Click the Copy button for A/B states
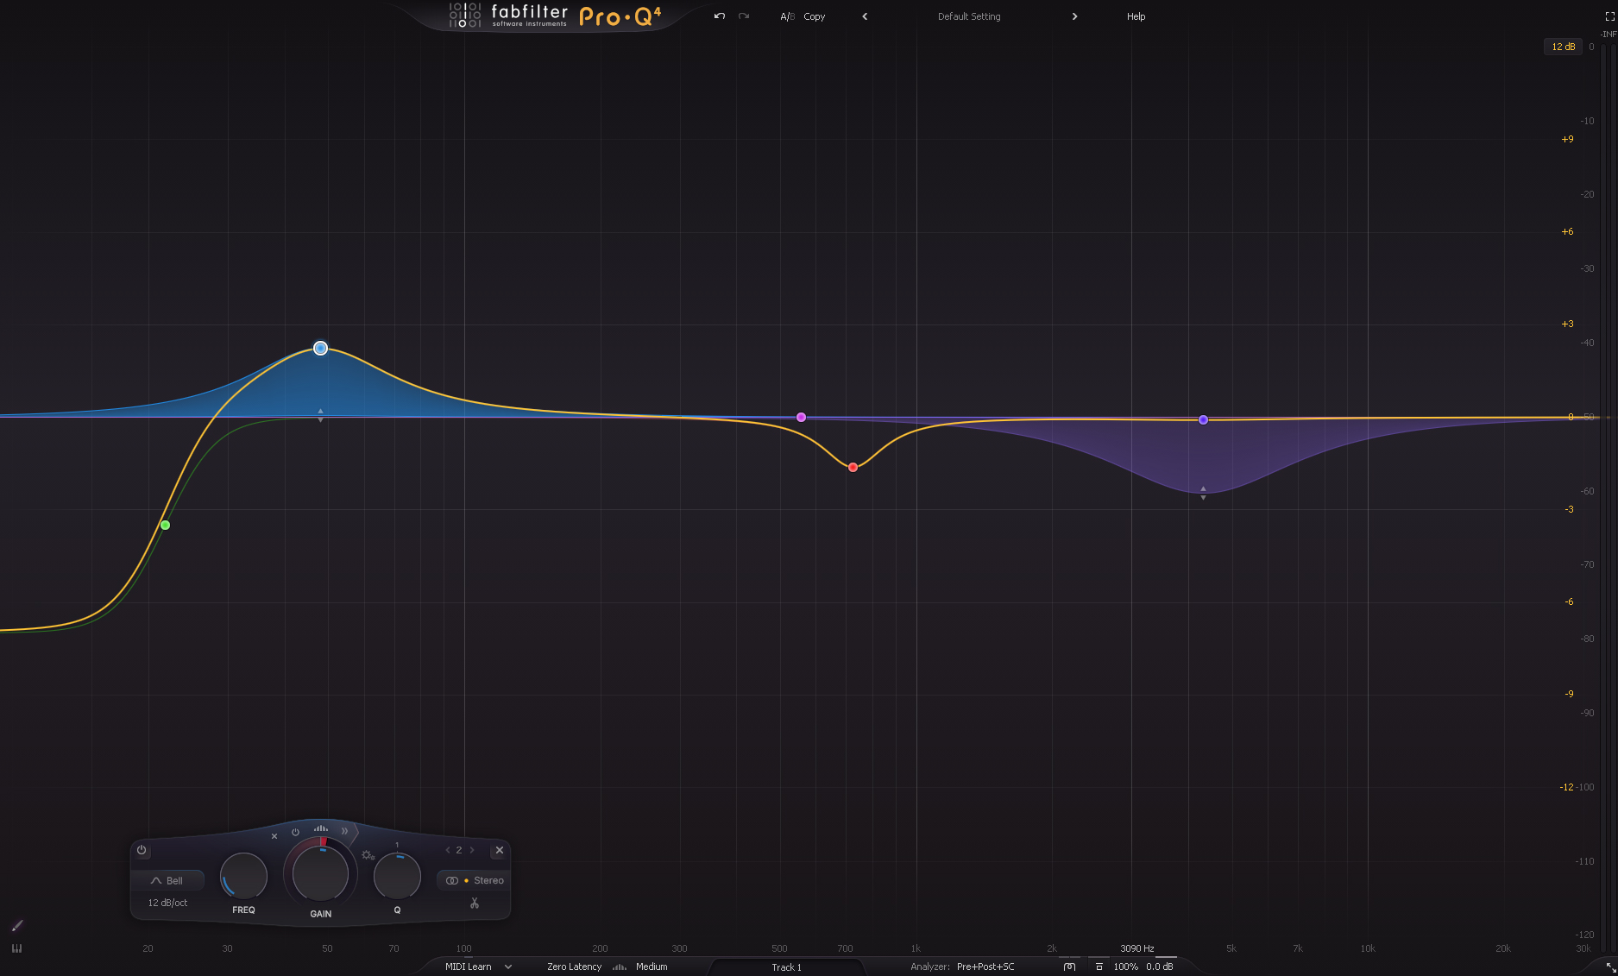The image size is (1618, 976). (x=815, y=16)
